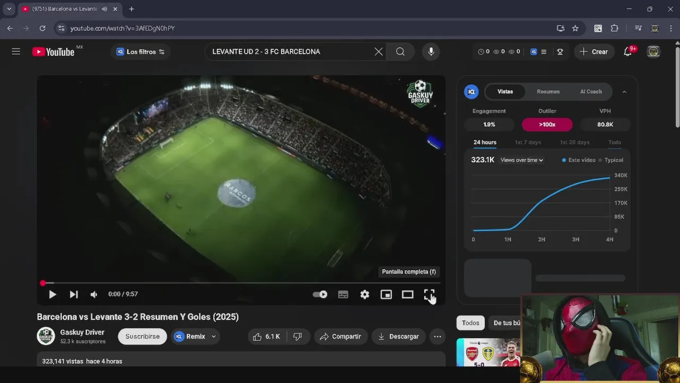This screenshot has height=383, width=680.
Task: Bookmark this page with star
Action: (575, 28)
